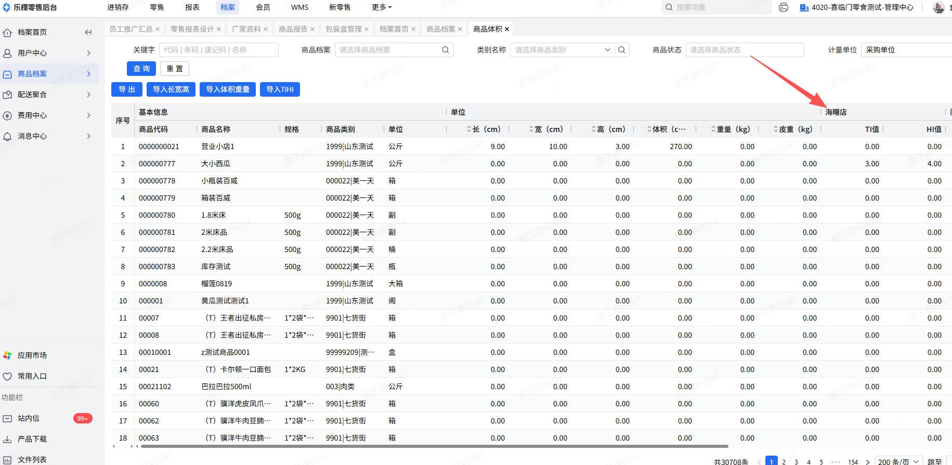Click the 关键字 search input field
Image resolution: width=952 pixels, height=465 pixels.
[218, 50]
